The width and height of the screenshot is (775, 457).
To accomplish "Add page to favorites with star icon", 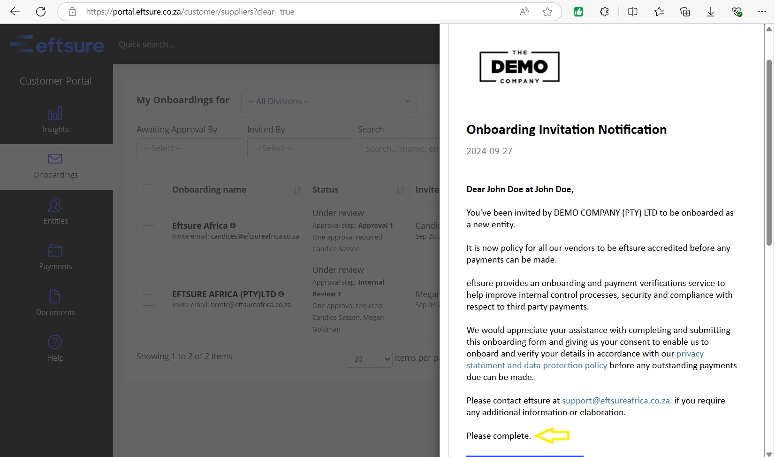I will [x=547, y=12].
